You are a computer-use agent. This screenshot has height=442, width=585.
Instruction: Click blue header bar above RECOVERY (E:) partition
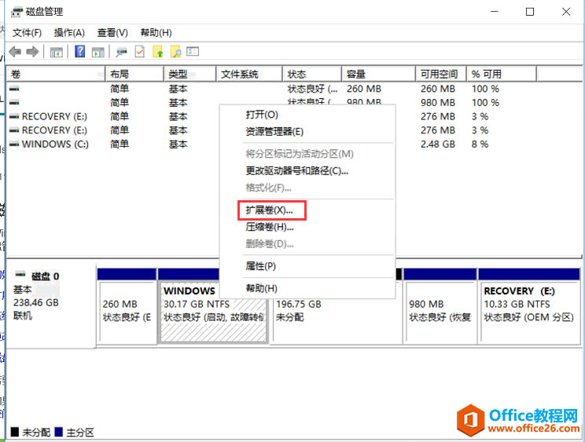click(529, 274)
